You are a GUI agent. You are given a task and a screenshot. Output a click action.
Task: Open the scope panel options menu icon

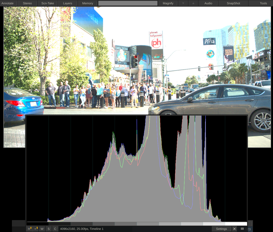(242, 229)
